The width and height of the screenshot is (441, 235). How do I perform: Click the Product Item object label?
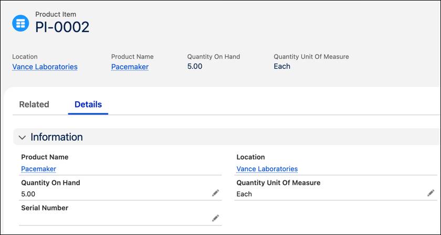[56, 14]
